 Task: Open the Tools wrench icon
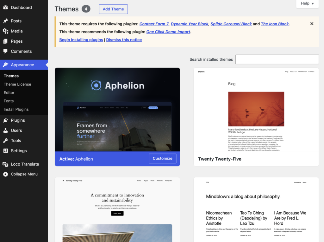tap(6, 141)
